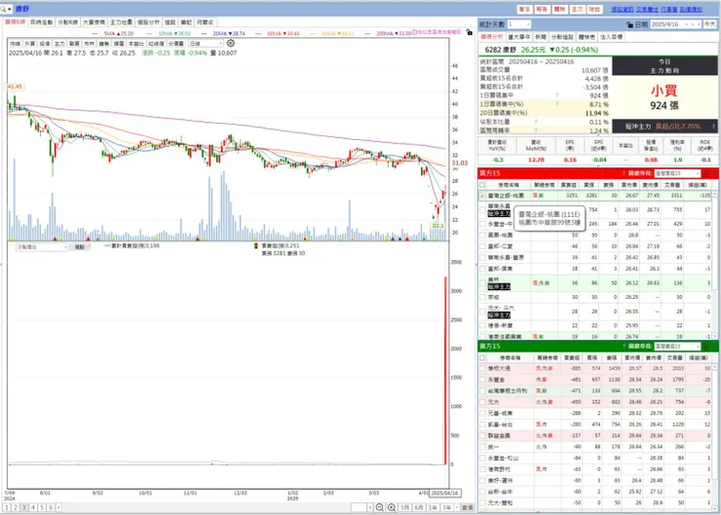Open help icon next to 佔股本比重
The image size is (721, 515).
[536, 122]
